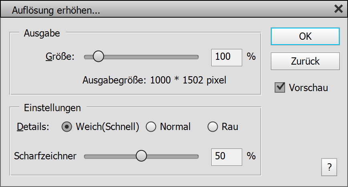Choose the Normal details radio button
Screen dimensions: 348x187
[x=151, y=127]
